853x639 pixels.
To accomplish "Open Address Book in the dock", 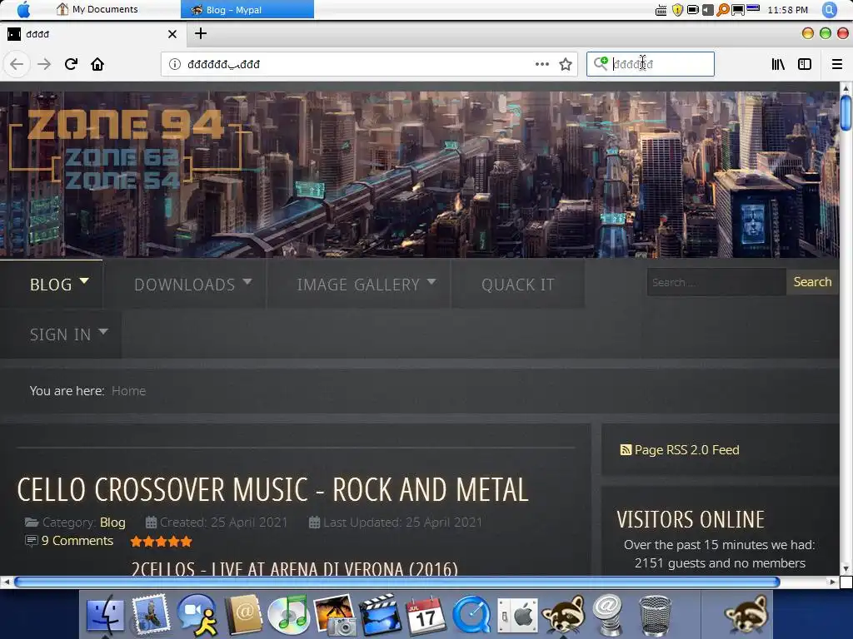I will click(244, 615).
